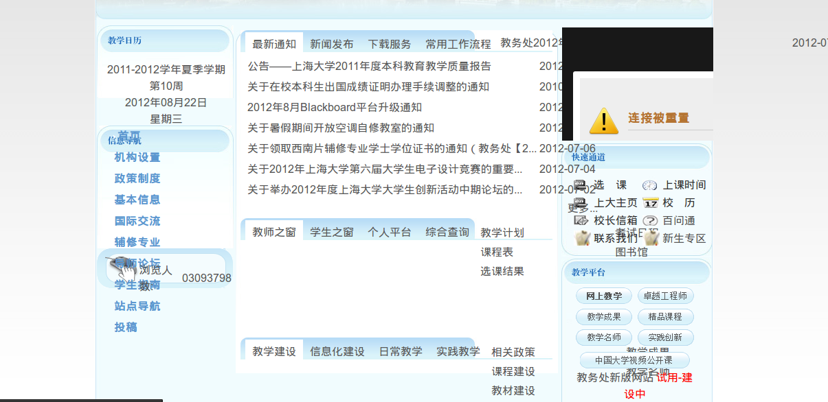The image size is (828, 402).
Task: Click the 卓越工程师 button
Action: point(666,296)
